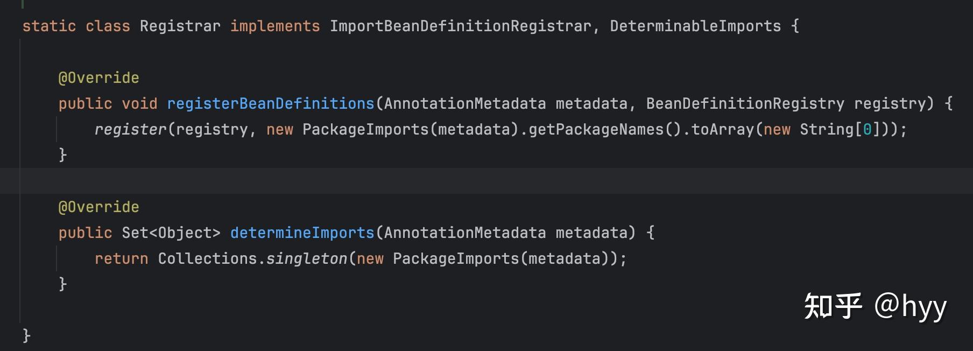Click the return keyword
Image resolution: width=973 pixels, height=351 pixels.
121,258
